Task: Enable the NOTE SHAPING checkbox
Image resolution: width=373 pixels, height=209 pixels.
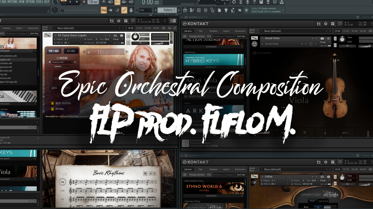Action: pos(52,103)
